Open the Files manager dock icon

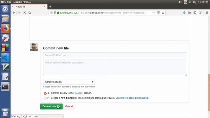coord(5,19)
